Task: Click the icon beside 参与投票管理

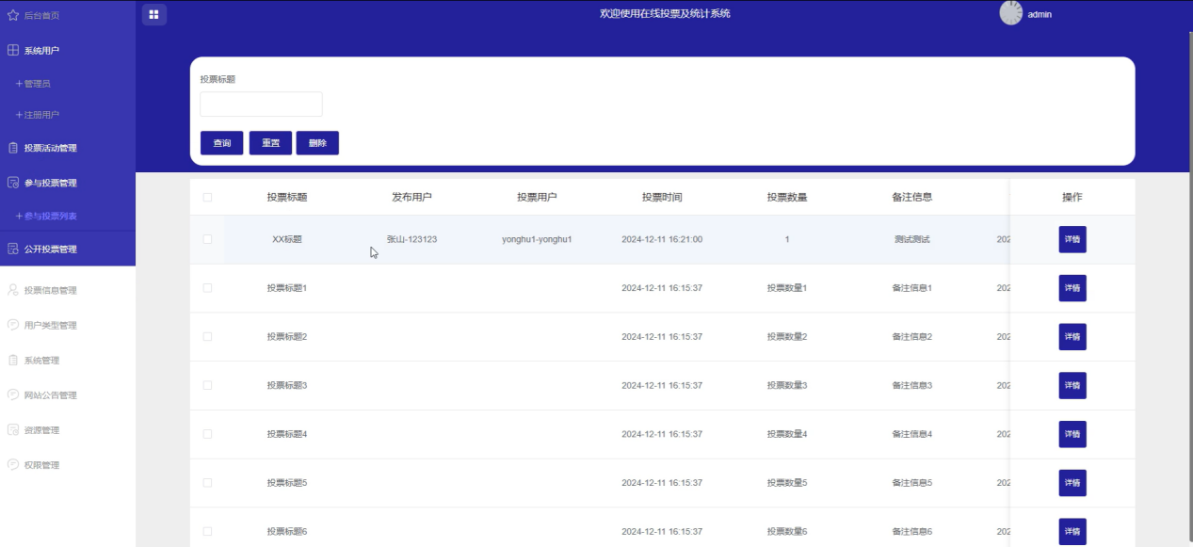Action: [x=13, y=183]
